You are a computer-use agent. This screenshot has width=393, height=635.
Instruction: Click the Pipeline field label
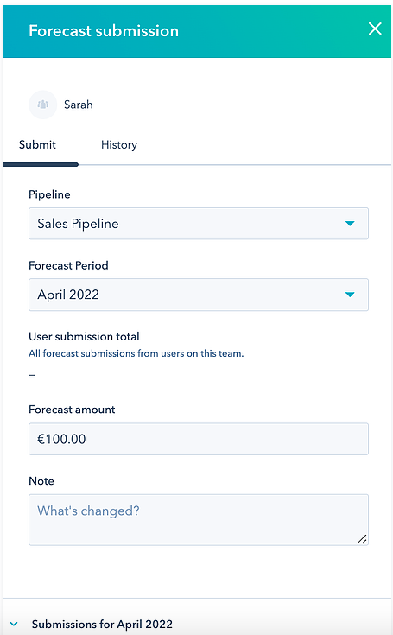pyautogui.click(x=49, y=194)
